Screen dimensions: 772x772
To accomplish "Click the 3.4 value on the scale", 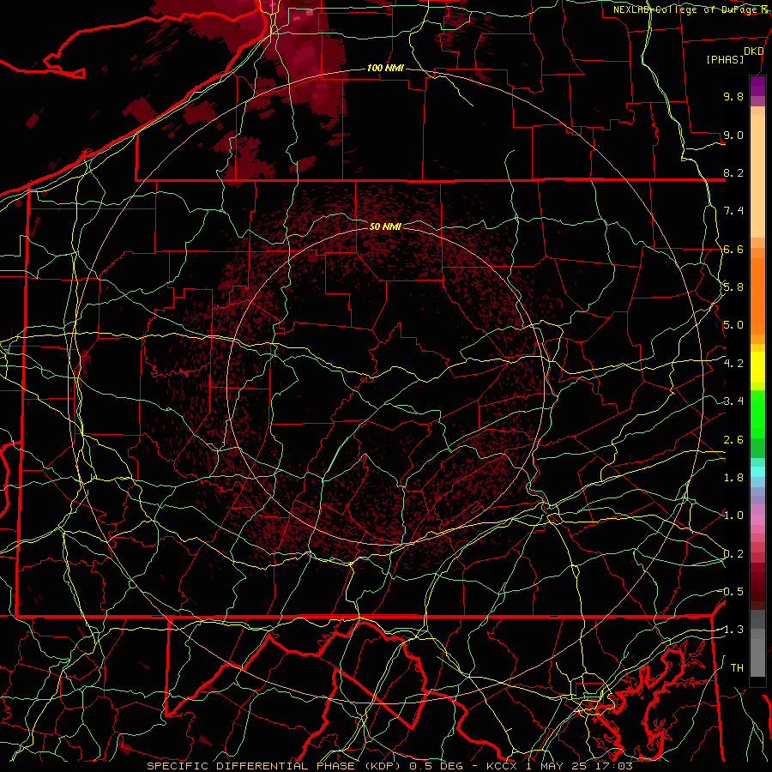I will pos(733,401).
